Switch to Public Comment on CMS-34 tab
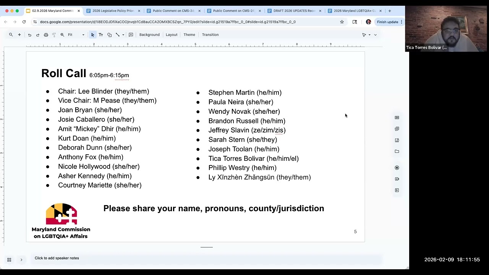The width and height of the screenshot is (489, 275). click(x=173, y=11)
